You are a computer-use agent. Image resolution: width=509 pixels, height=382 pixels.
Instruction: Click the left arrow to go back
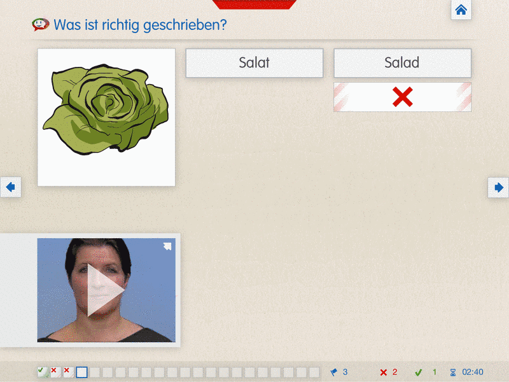(x=10, y=187)
